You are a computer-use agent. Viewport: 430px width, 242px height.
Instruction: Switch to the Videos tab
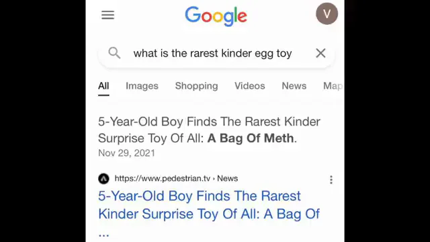click(x=250, y=86)
